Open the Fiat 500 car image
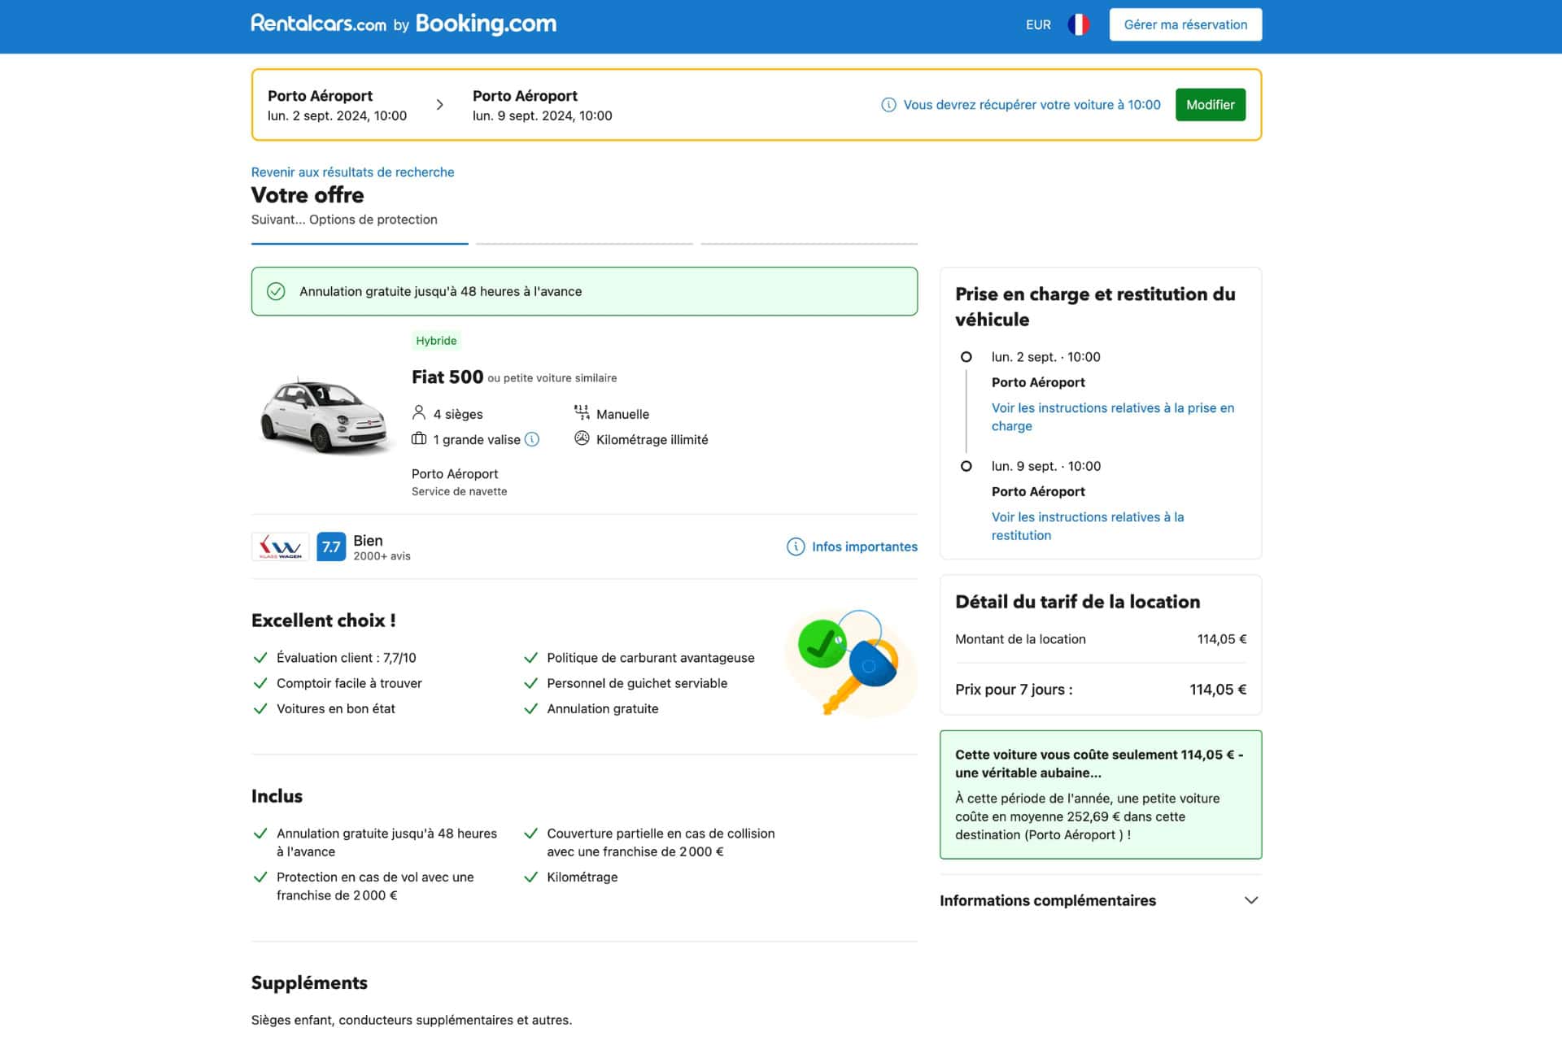 pyautogui.click(x=325, y=415)
